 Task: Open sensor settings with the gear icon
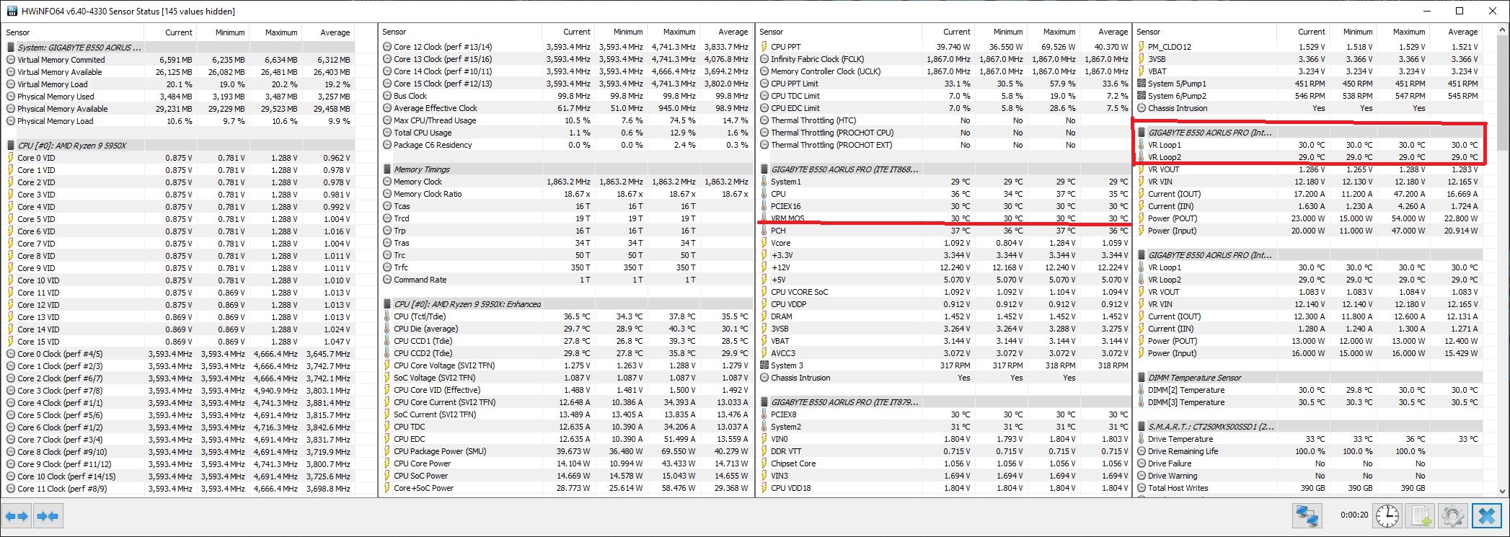point(1452,516)
